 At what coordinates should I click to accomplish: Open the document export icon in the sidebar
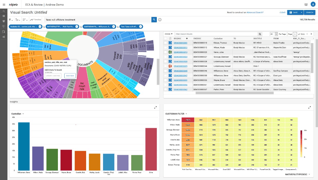(4, 32)
